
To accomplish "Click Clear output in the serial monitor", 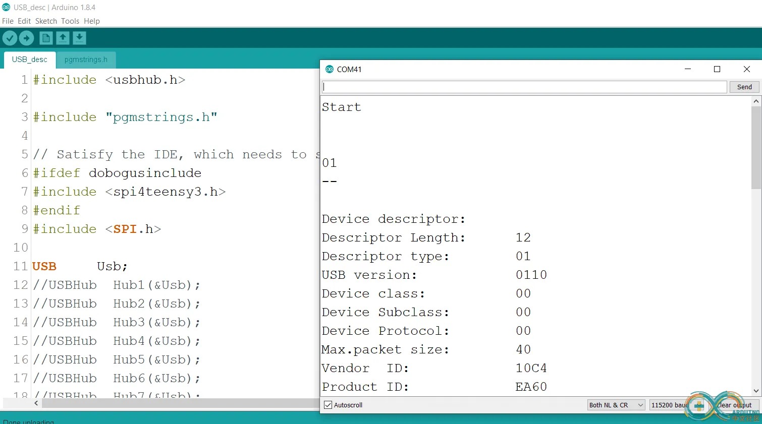I will click(x=733, y=405).
